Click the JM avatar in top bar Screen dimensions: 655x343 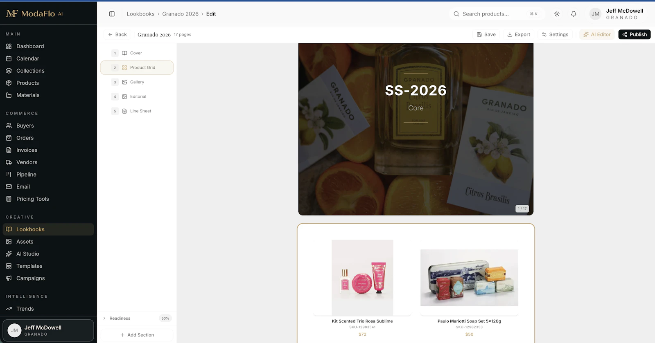[595, 14]
